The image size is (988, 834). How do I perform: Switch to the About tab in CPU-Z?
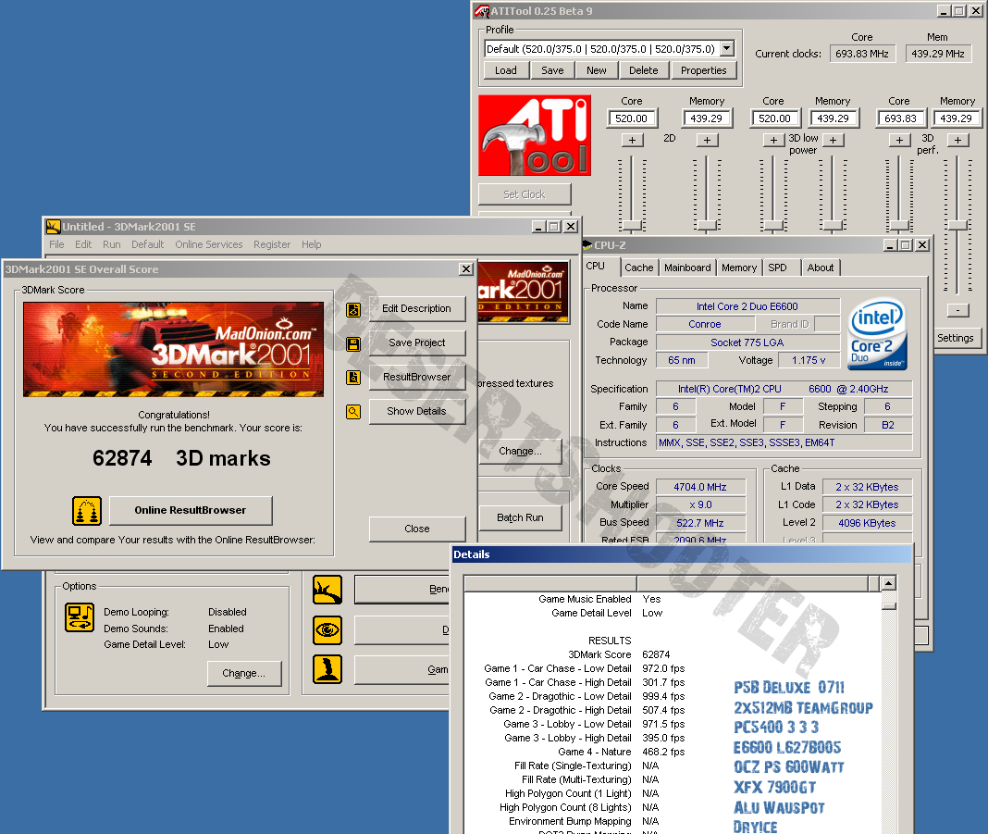pyautogui.click(x=821, y=268)
